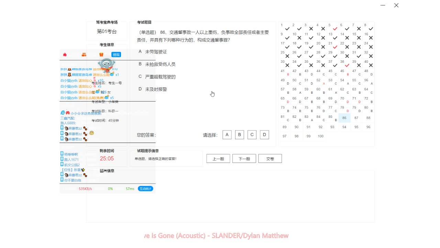Image resolution: width=440 pixels, height=248 pixels.
Task: Click the 路人6889 username in chat
Action: pyautogui.click(x=67, y=123)
